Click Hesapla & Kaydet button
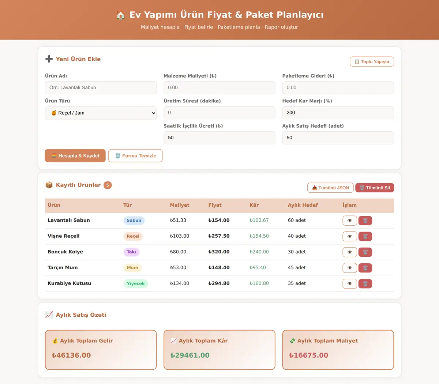The width and height of the screenshot is (439, 384). click(x=75, y=156)
